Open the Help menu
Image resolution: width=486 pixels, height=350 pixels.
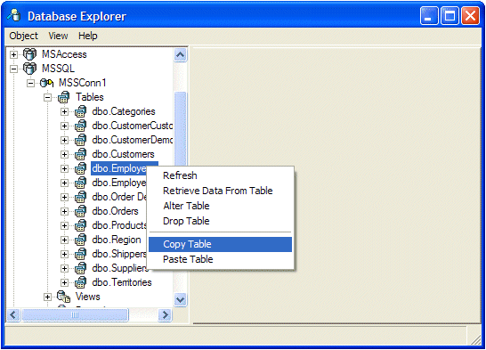[88, 36]
